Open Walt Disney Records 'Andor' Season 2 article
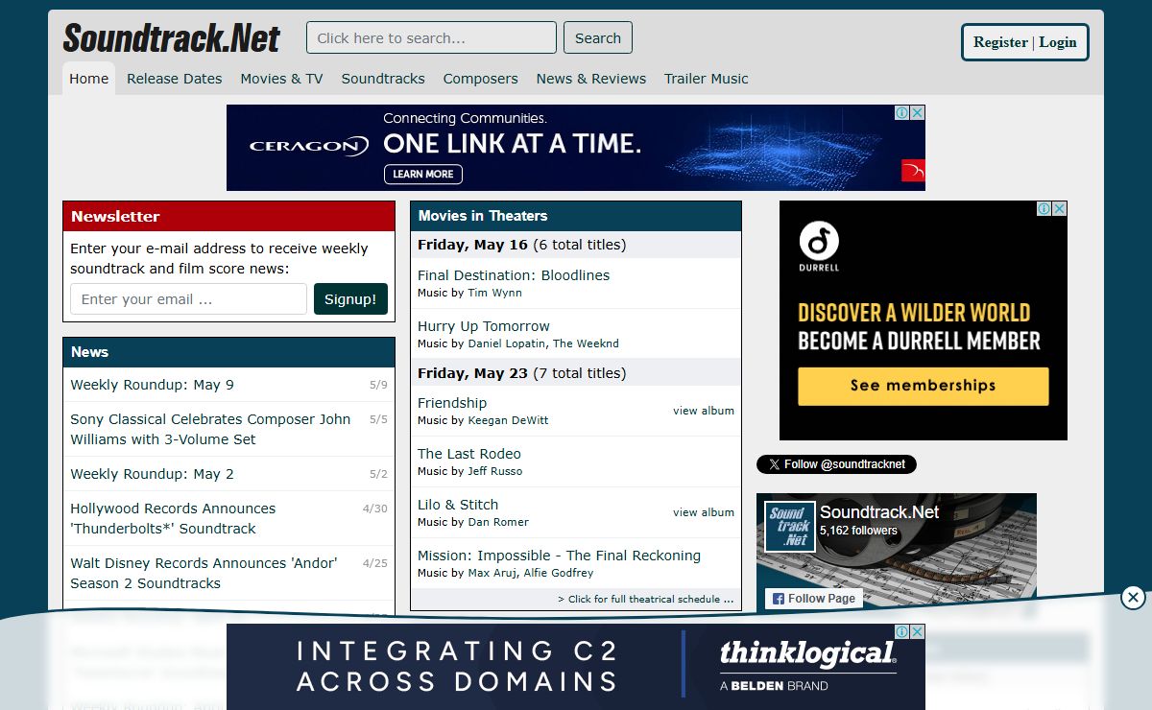 (x=204, y=573)
